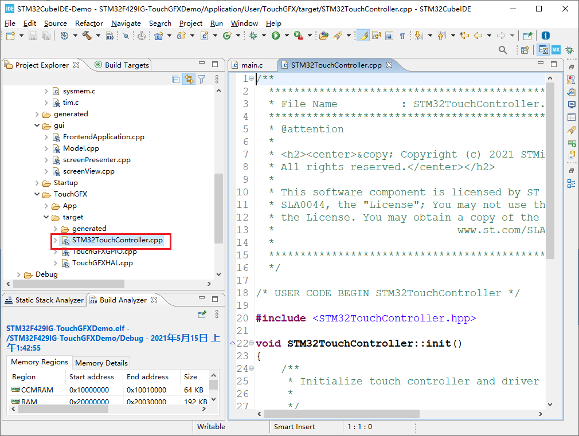Open dropdown arrow next to Build hammer

[97, 36]
